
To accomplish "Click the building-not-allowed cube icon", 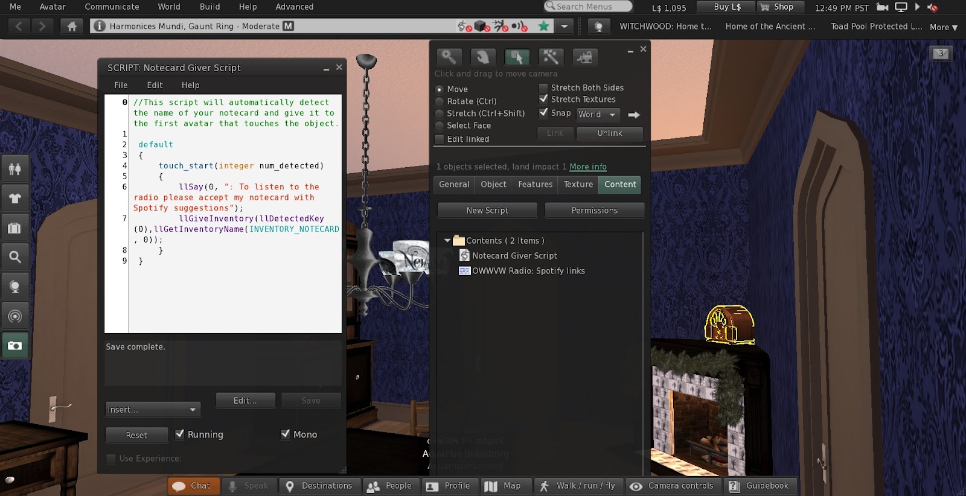I will (481, 26).
